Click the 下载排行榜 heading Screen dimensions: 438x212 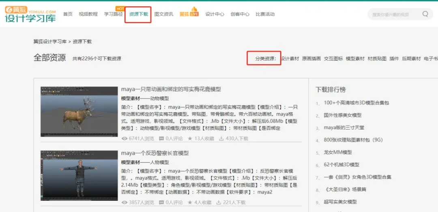331,90
